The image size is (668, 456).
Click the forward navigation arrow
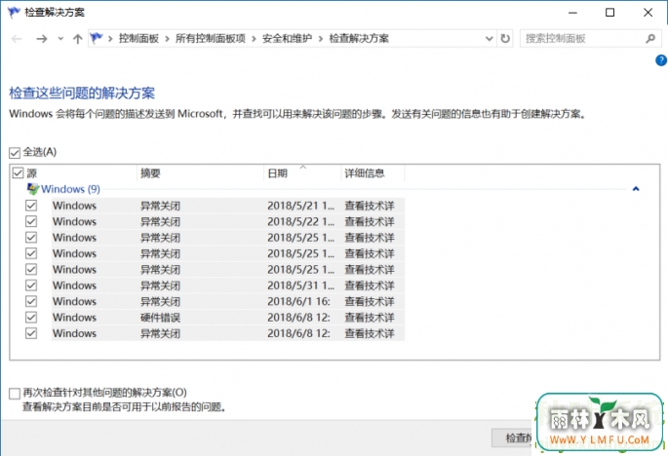click(41, 39)
